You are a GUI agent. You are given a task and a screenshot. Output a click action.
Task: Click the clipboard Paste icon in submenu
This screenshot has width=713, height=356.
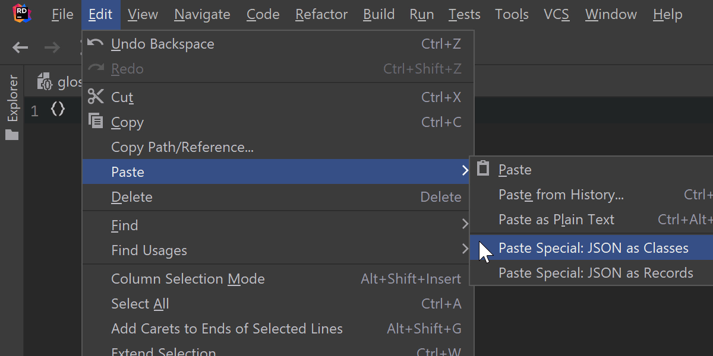click(484, 169)
